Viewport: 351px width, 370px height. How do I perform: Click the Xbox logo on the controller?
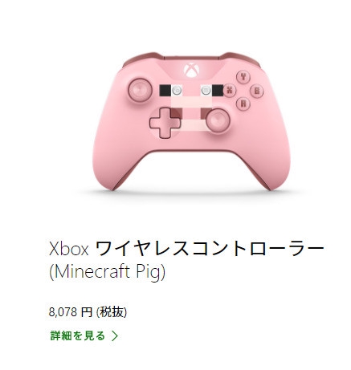pyautogui.click(x=191, y=70)
